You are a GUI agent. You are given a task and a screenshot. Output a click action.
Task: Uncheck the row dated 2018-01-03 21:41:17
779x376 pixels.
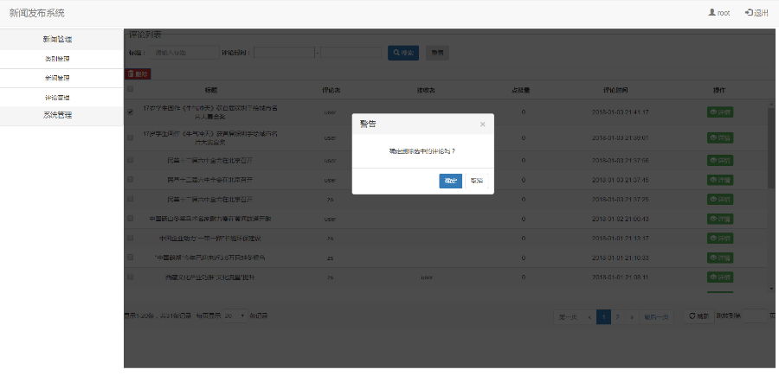pyautogui.click(x=130, y=112)
